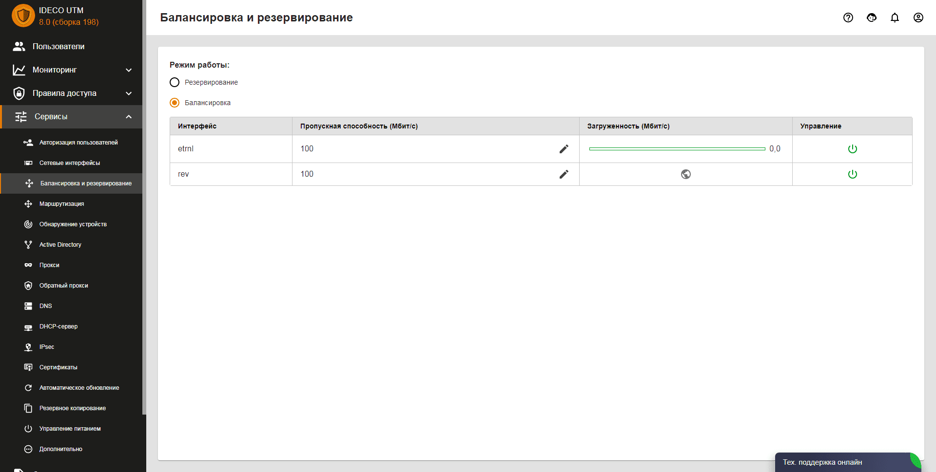Open Тех. поддержка онлайн chat
Image resolution: width=936 pixels, height=472 pixels.
click(x=822, y=462)
